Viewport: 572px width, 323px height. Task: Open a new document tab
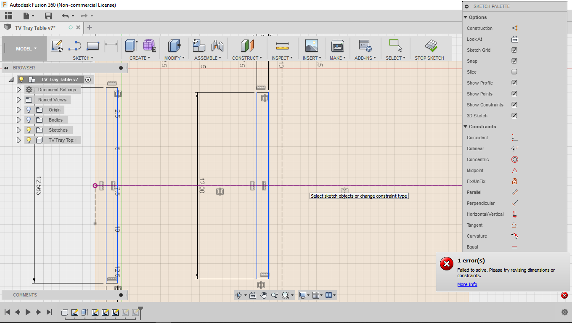click(89, 27)
